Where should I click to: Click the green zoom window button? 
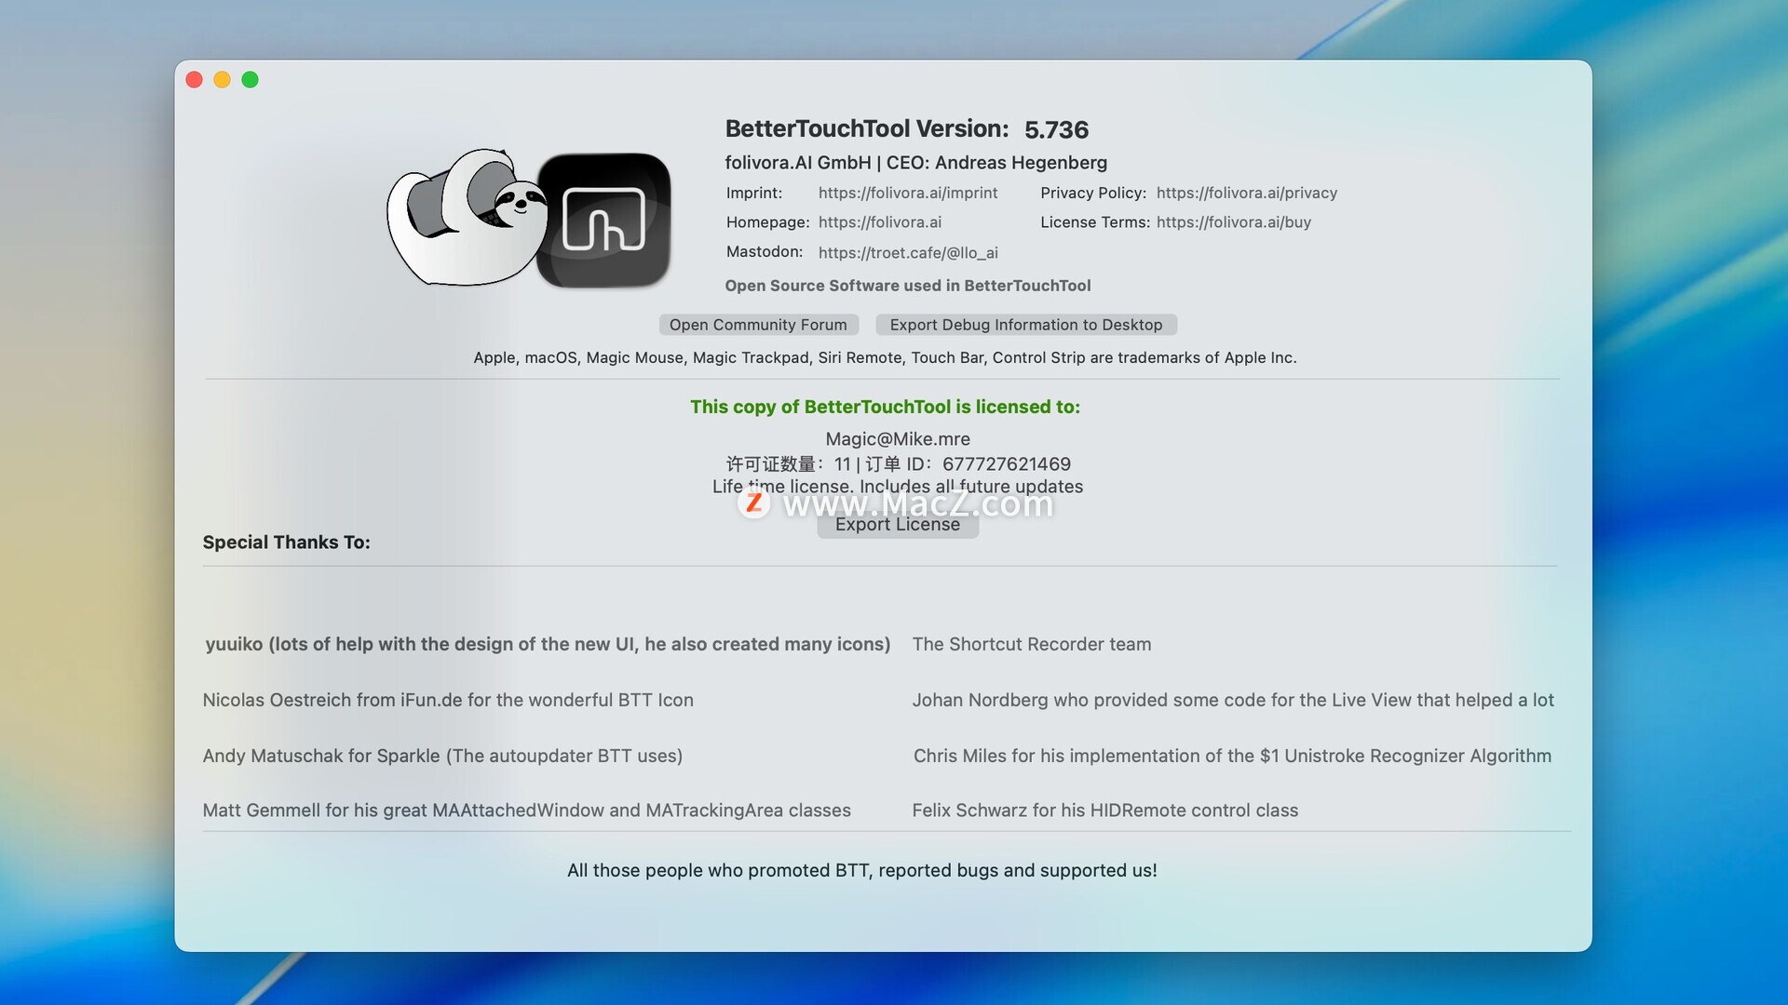tap(251, 80)
